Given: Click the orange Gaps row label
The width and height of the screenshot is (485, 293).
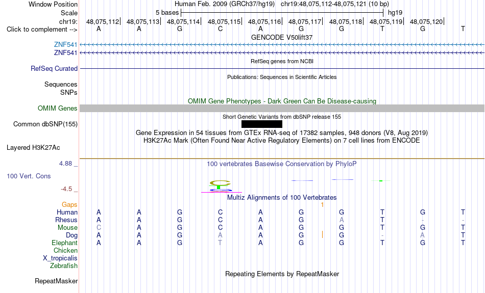Looking at the screenshot, I should pyautogui.click(x=69, y=205).
